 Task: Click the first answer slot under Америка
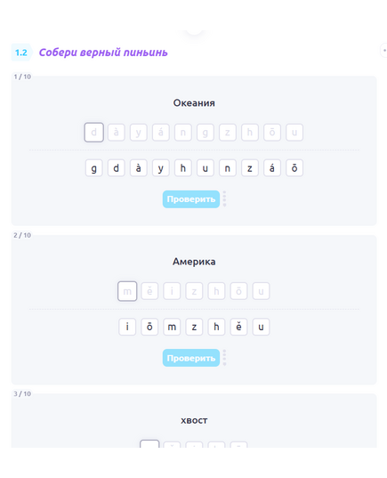[x=127, y=291]
